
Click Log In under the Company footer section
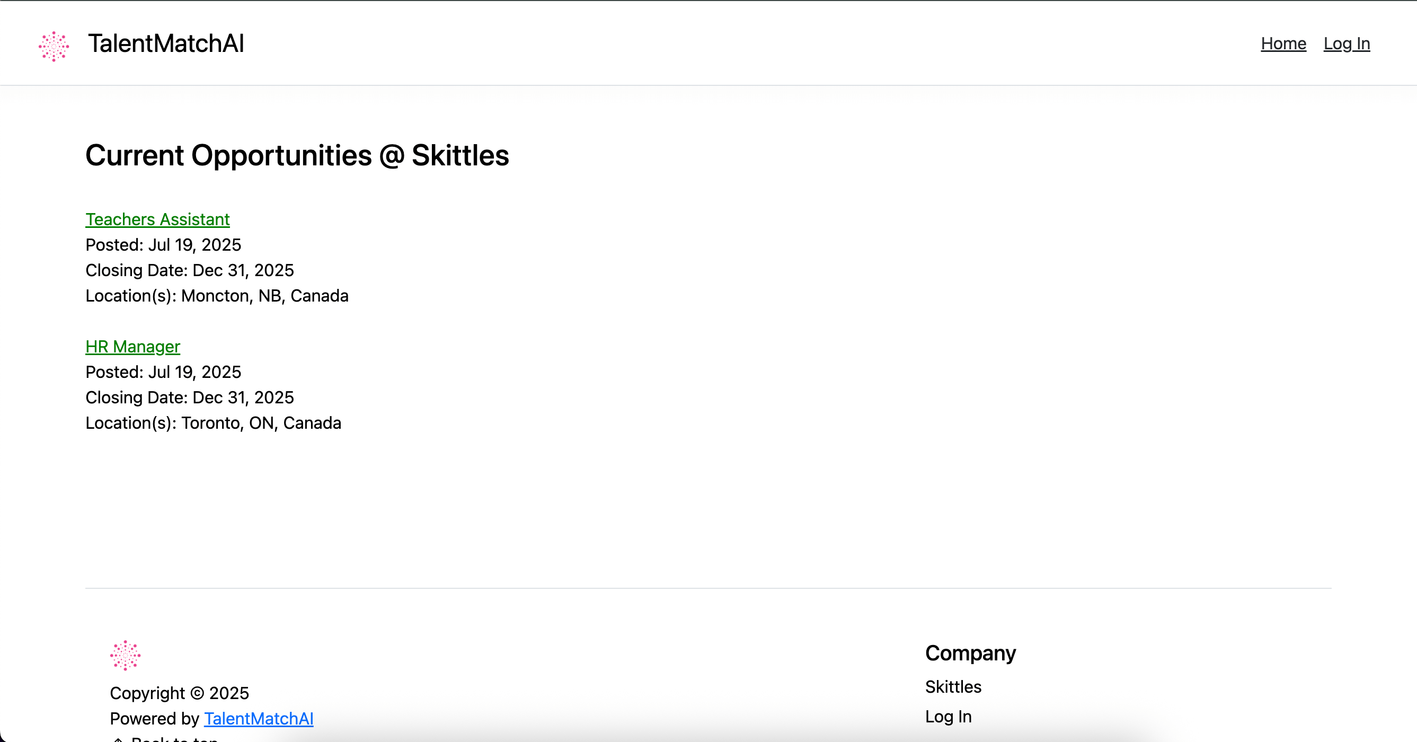[948, 716]
